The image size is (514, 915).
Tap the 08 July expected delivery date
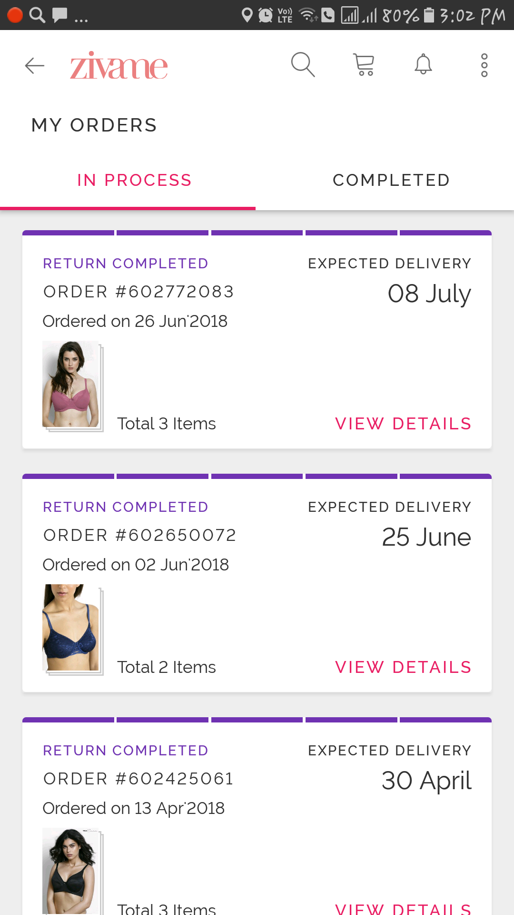(x=429, y=294)
